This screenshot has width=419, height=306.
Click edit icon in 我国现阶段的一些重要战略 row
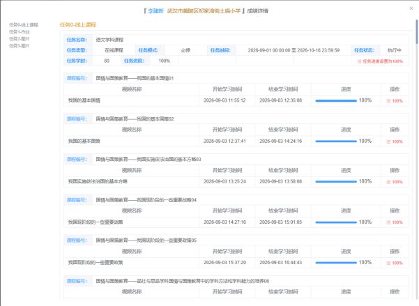[x=388, y=222]
